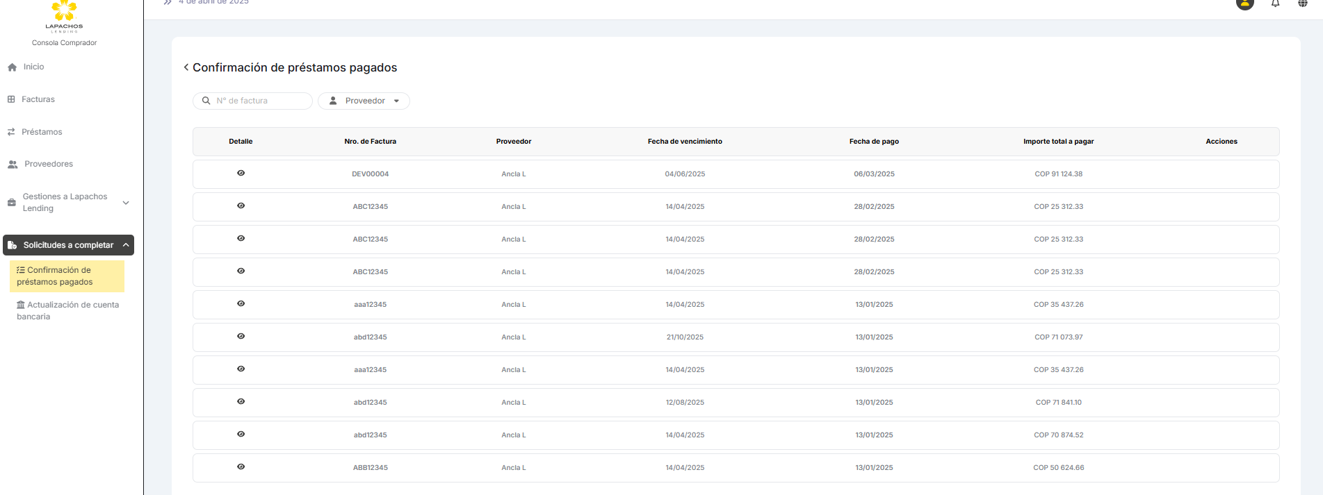Click the user profile avatar icon
Viewport: 1323px width, 495px height.
(x=1244, y=3)
